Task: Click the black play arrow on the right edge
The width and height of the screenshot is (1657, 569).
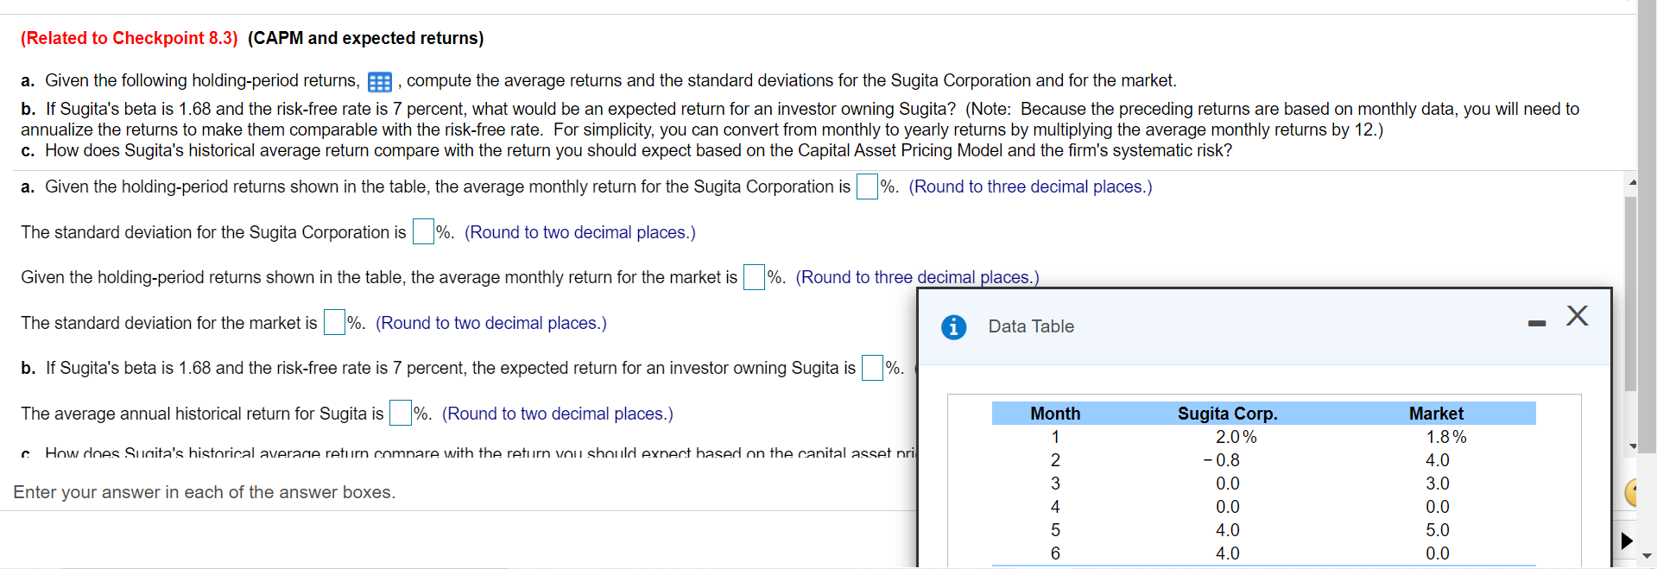Action: pyautogui.click(x=1627, y=541)
